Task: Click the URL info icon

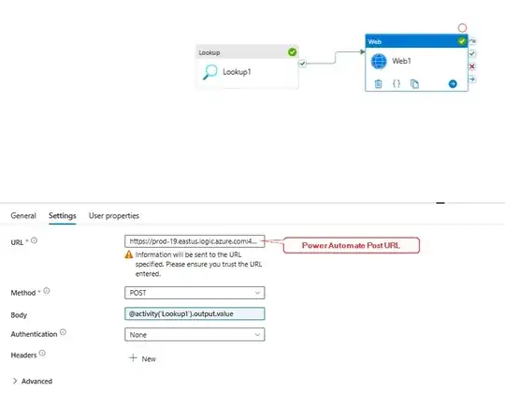Action: click(x=35, y=240)
